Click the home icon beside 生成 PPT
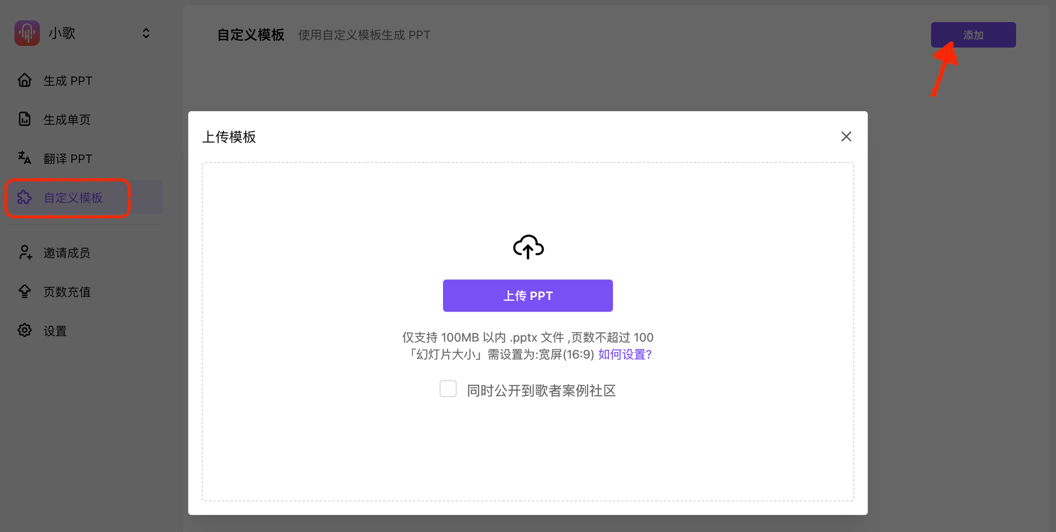This screenshot has height=532, width=1056. tap(25, 80)
